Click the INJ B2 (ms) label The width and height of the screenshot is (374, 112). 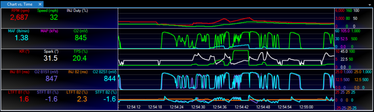(x=77, y=72)
